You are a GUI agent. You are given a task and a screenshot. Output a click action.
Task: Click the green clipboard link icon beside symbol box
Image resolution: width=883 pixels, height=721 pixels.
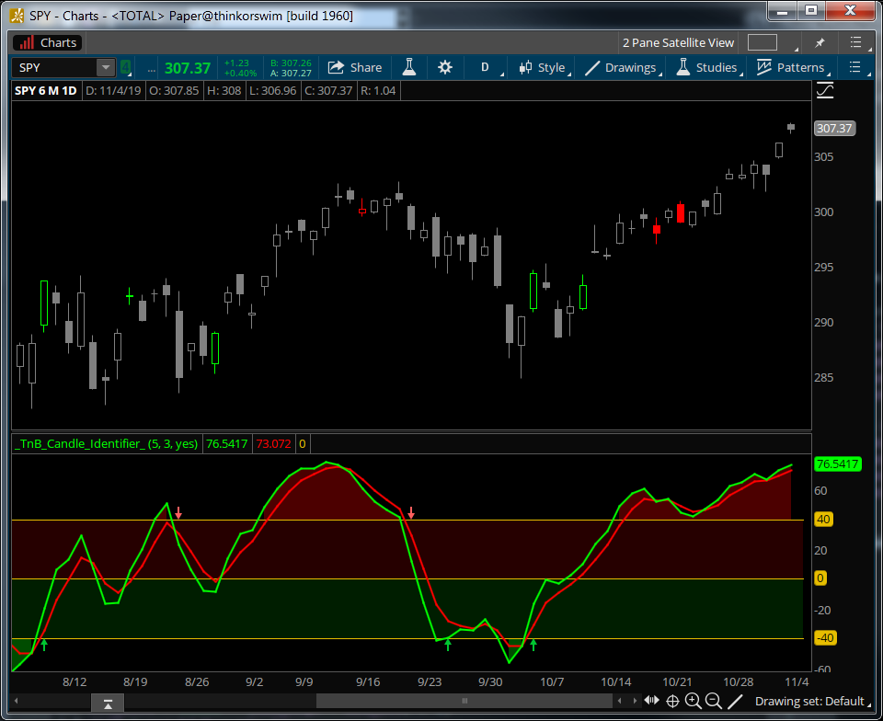point(126,67)
